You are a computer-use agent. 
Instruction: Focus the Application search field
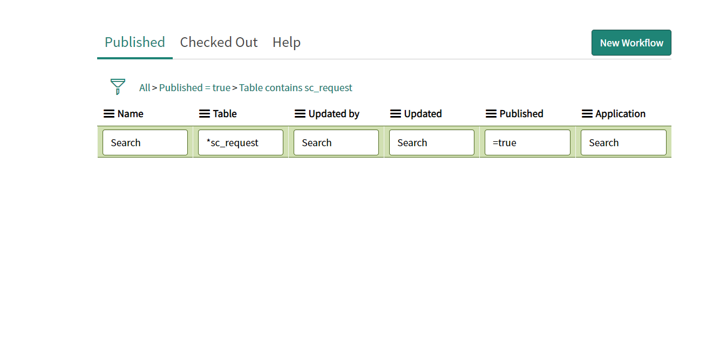[623, 142]
